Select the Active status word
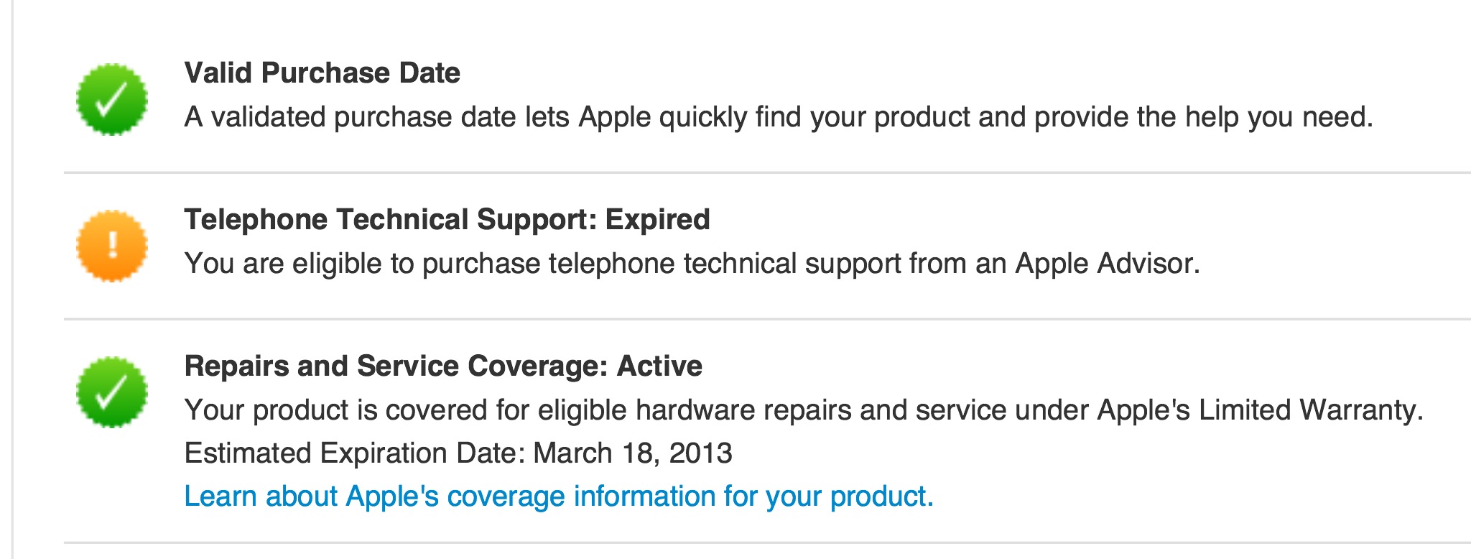 coord(659,366)
